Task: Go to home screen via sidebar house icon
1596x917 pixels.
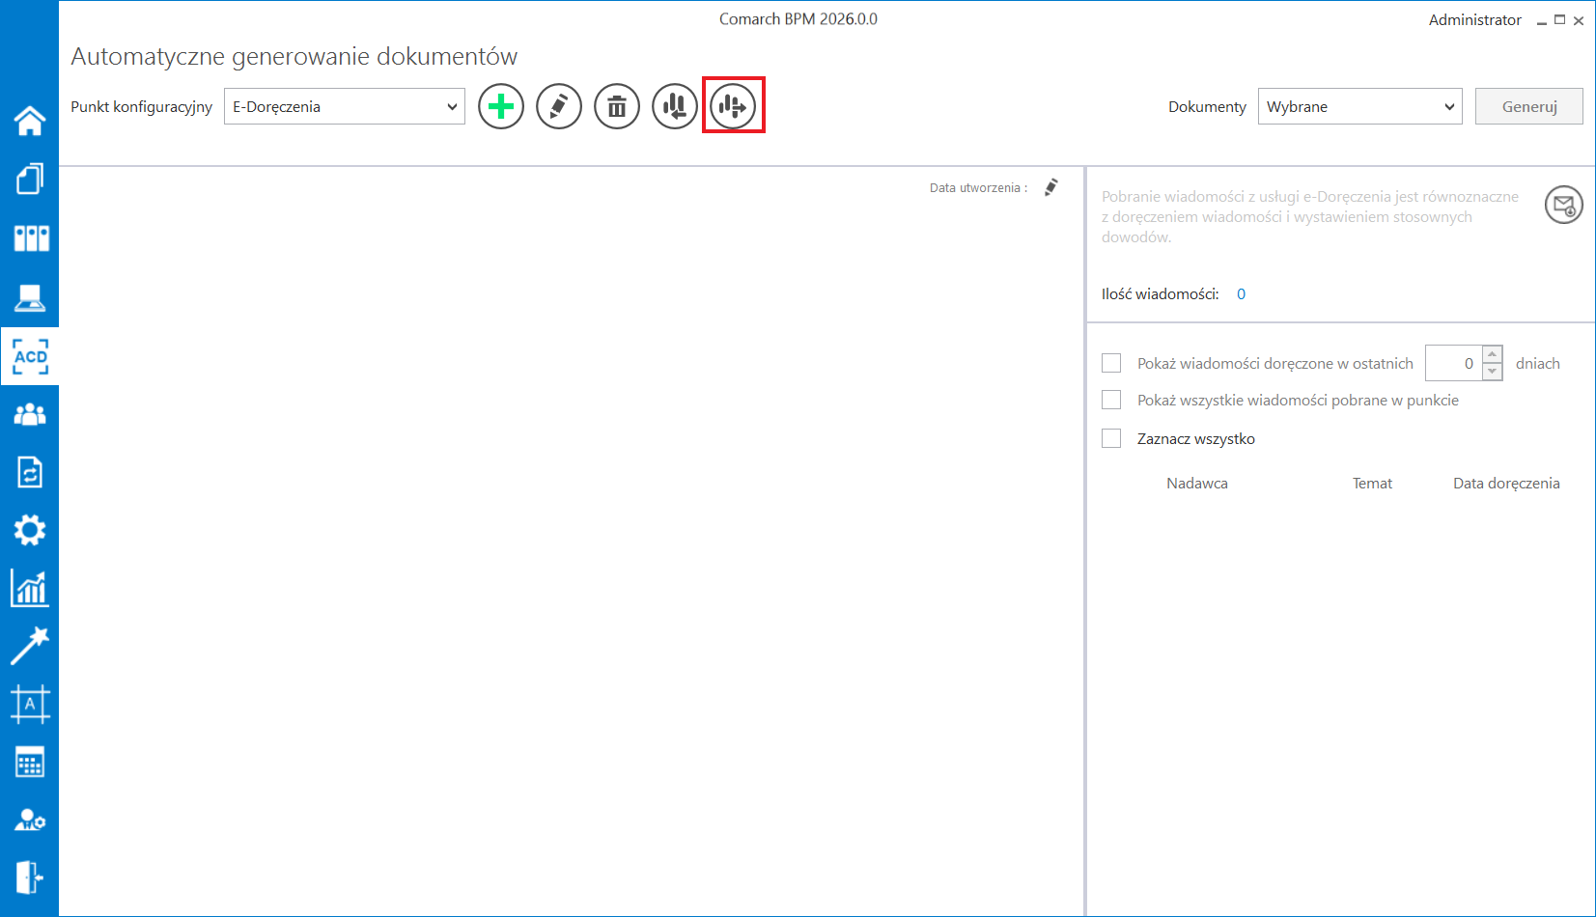Action: point(30,121)
